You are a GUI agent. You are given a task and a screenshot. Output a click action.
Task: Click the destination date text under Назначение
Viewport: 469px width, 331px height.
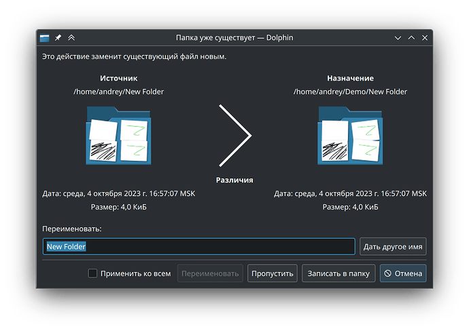pyautogui.click(x=350, y=194)
